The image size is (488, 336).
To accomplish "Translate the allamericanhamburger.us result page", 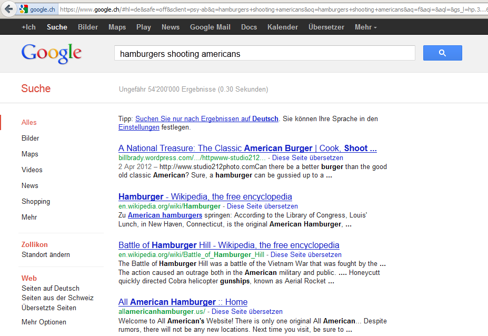I will pos(247,311).
